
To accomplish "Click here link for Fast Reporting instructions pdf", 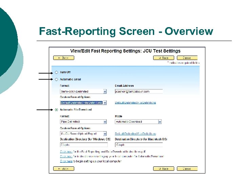I will [66, 151].
